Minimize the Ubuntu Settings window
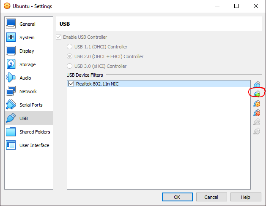This screenshot has width=266, height=206. point(217,6)
